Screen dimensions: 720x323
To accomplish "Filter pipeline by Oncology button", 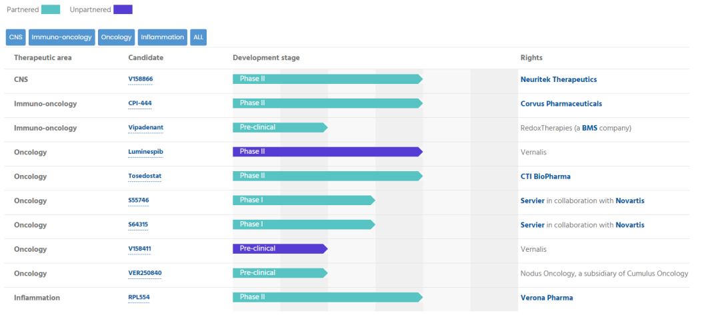I will click(116, 37).
